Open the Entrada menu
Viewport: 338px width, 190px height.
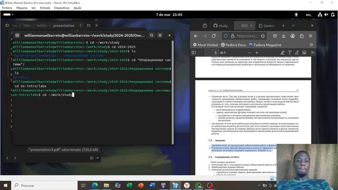click(45, 8)
